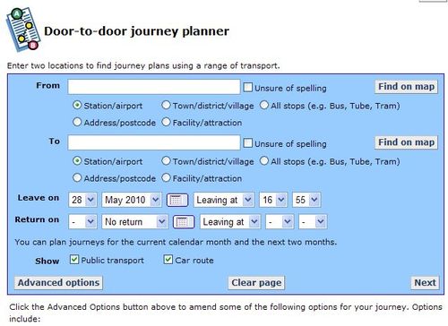Screen dimensions: 448x326
Task: Click Find on map for From location
Action: click(406, 87)
